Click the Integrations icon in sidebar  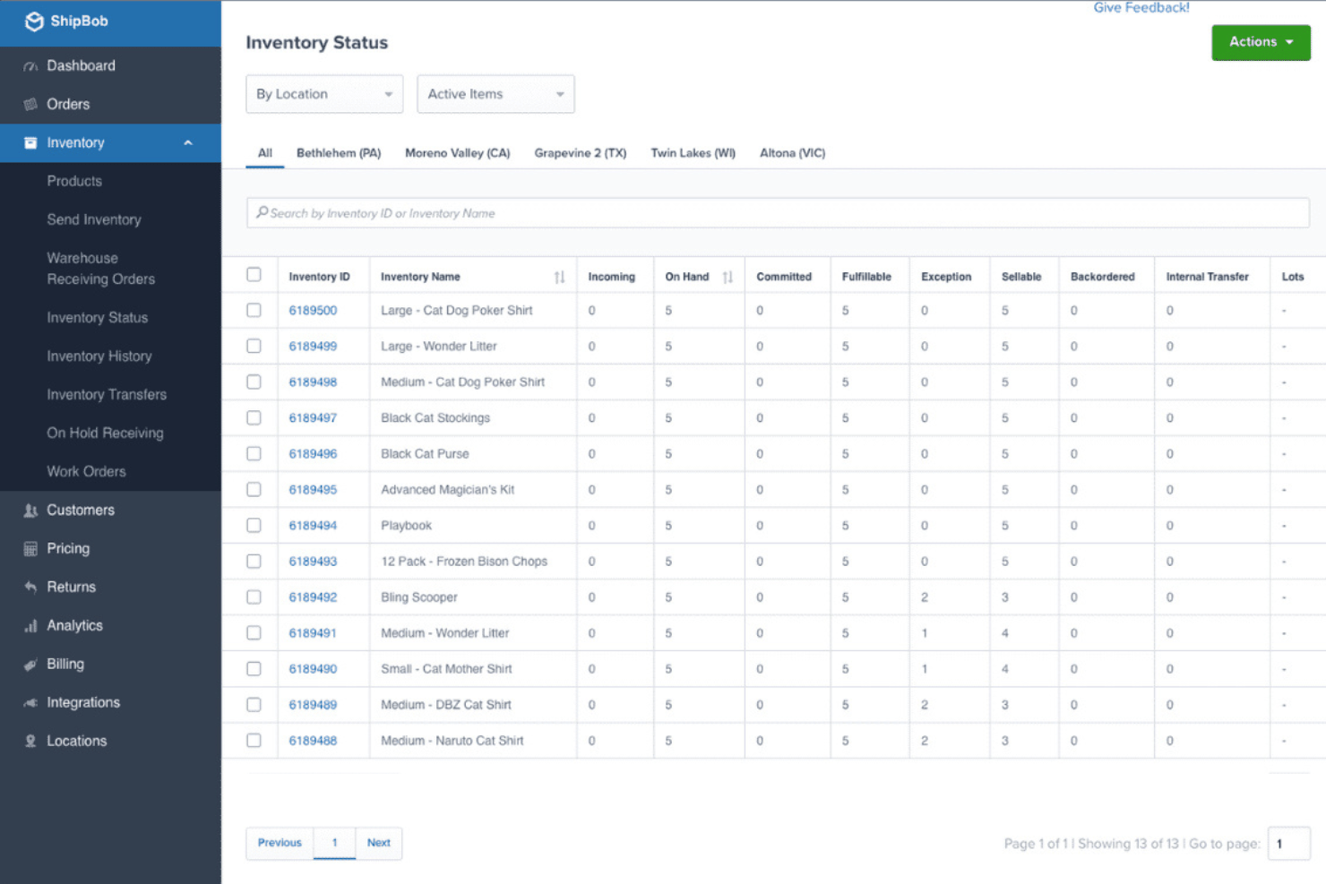point(30,703)
